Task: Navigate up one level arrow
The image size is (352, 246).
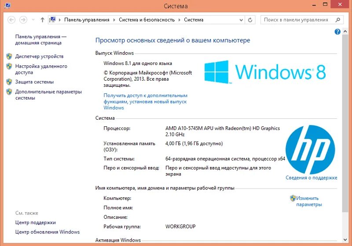Action: [42, 20]
